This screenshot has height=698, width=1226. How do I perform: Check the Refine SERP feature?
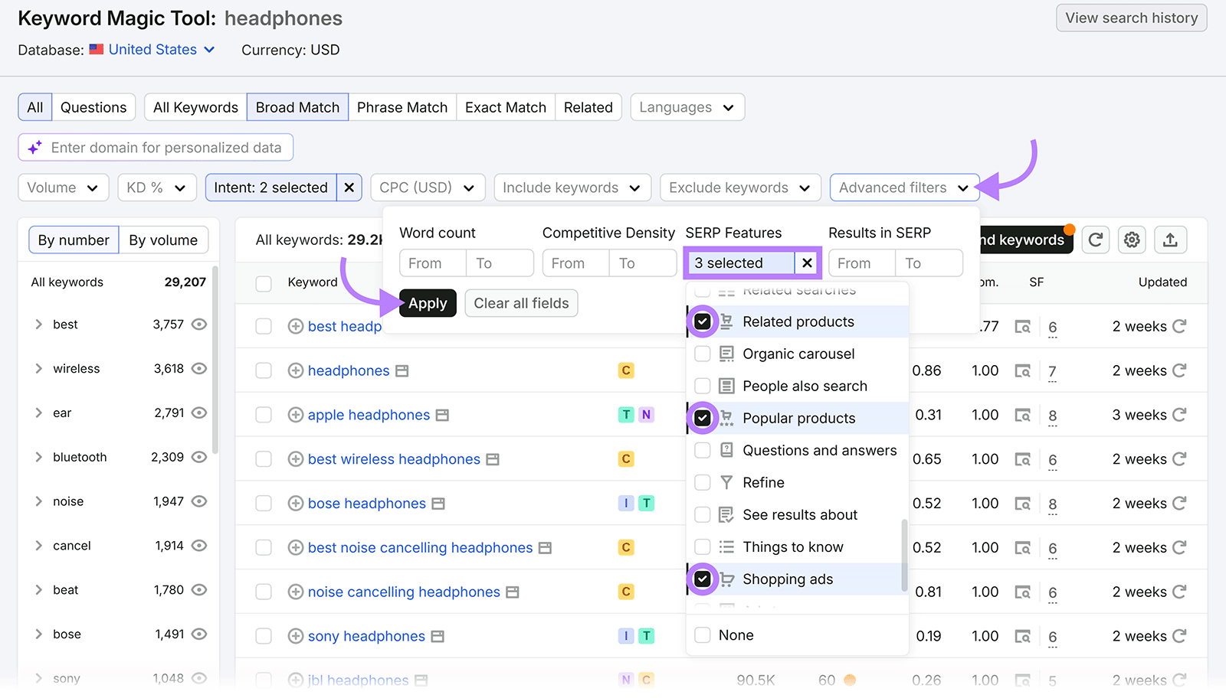(702, 482)
